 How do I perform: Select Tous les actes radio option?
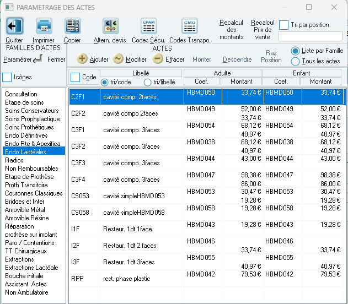(295, 61)
